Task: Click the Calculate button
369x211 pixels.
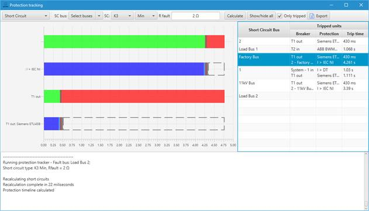Action: tap(235, 16)
